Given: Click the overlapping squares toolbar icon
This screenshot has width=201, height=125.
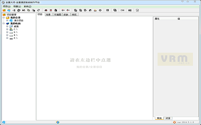Looking at the screenshot, I should point(115,10).
